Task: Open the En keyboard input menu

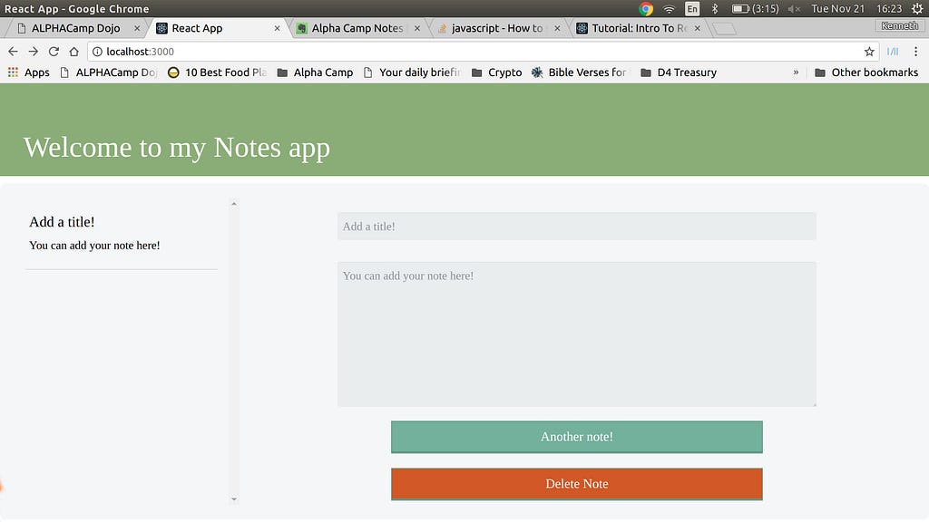Action: (x=691, y=8)
